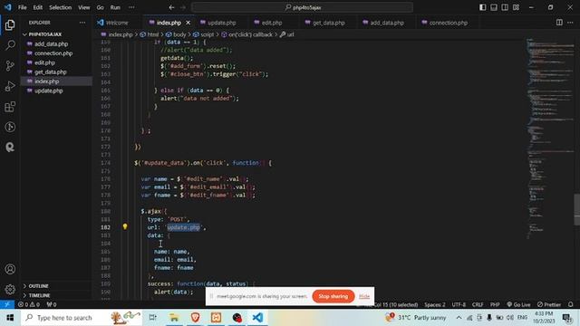Open the Go menu
This screenshot has height=326, width=580.
101,7
